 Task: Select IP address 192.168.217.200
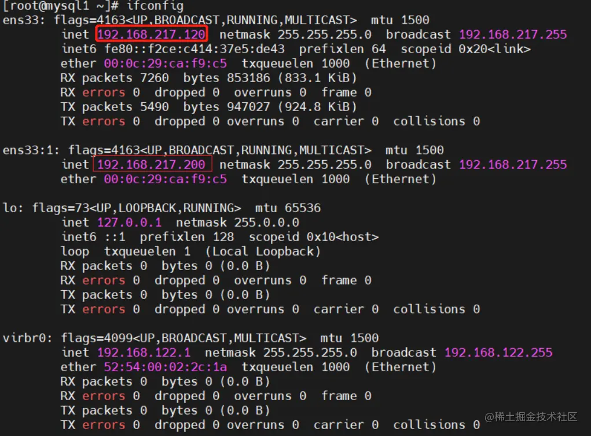(151, 165)
